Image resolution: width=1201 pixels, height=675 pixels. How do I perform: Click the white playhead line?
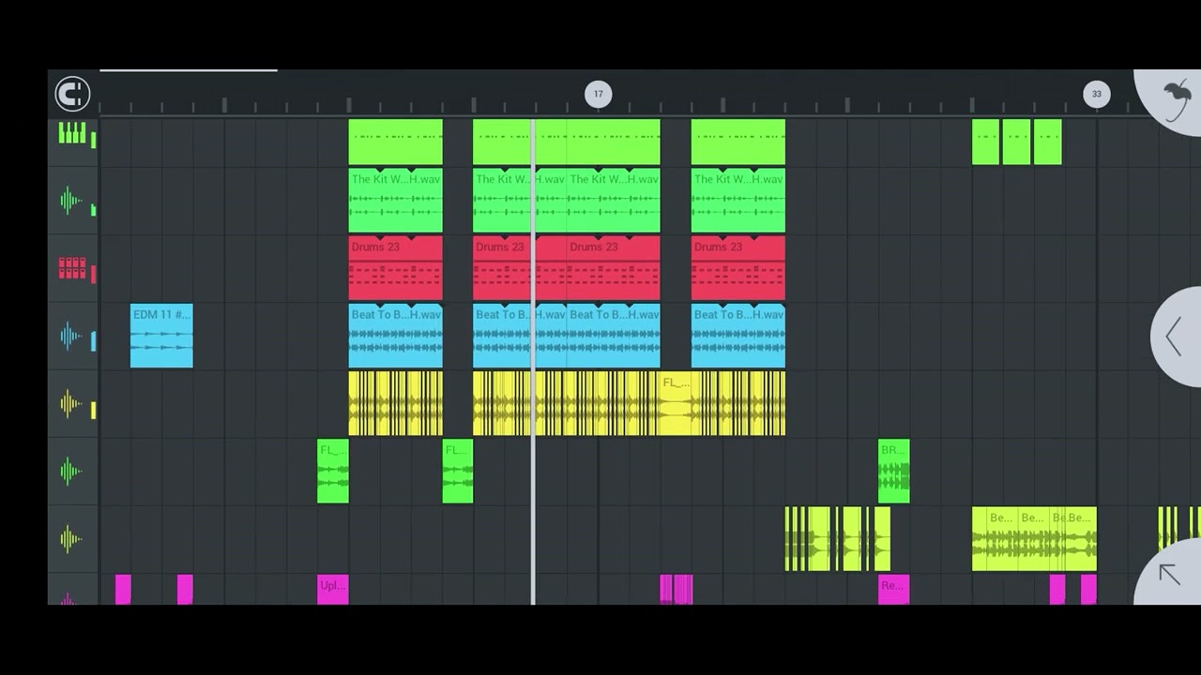tap(534, 361)
